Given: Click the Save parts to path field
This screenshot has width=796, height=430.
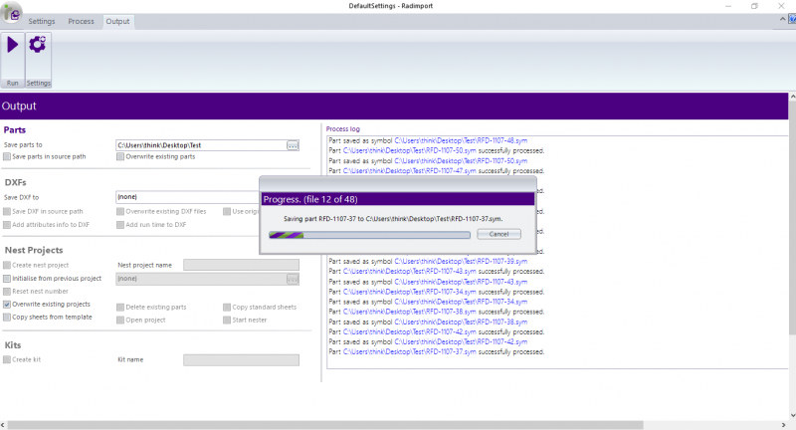Looking at the screenshot, I should tap(200, 145).
